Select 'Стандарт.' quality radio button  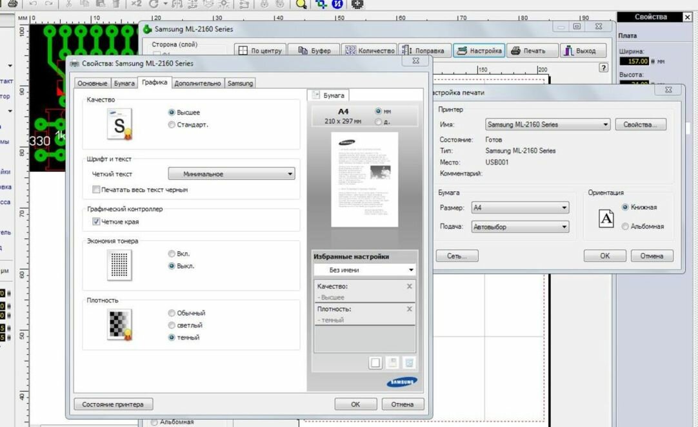(x=172, y=125)
